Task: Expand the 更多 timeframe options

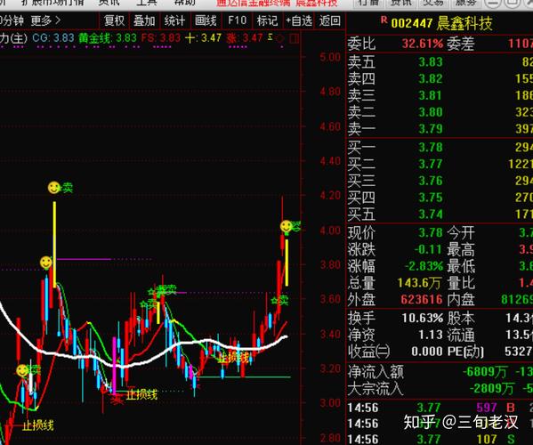Action: 45,20
